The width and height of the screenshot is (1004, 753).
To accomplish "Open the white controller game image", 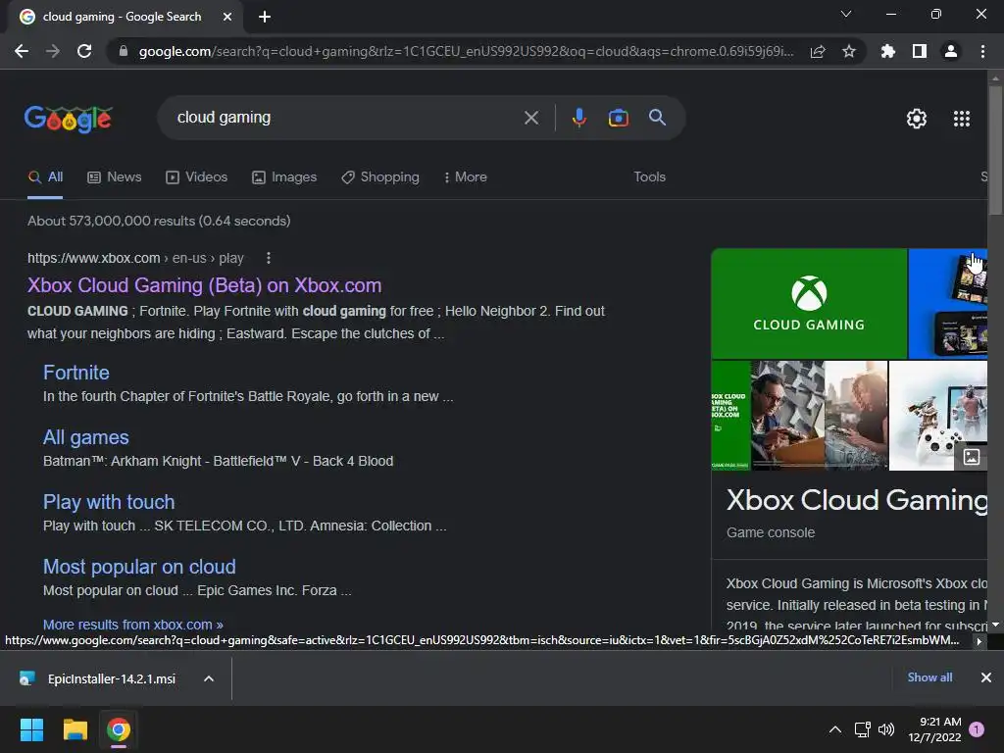I will tap(938, 416).
